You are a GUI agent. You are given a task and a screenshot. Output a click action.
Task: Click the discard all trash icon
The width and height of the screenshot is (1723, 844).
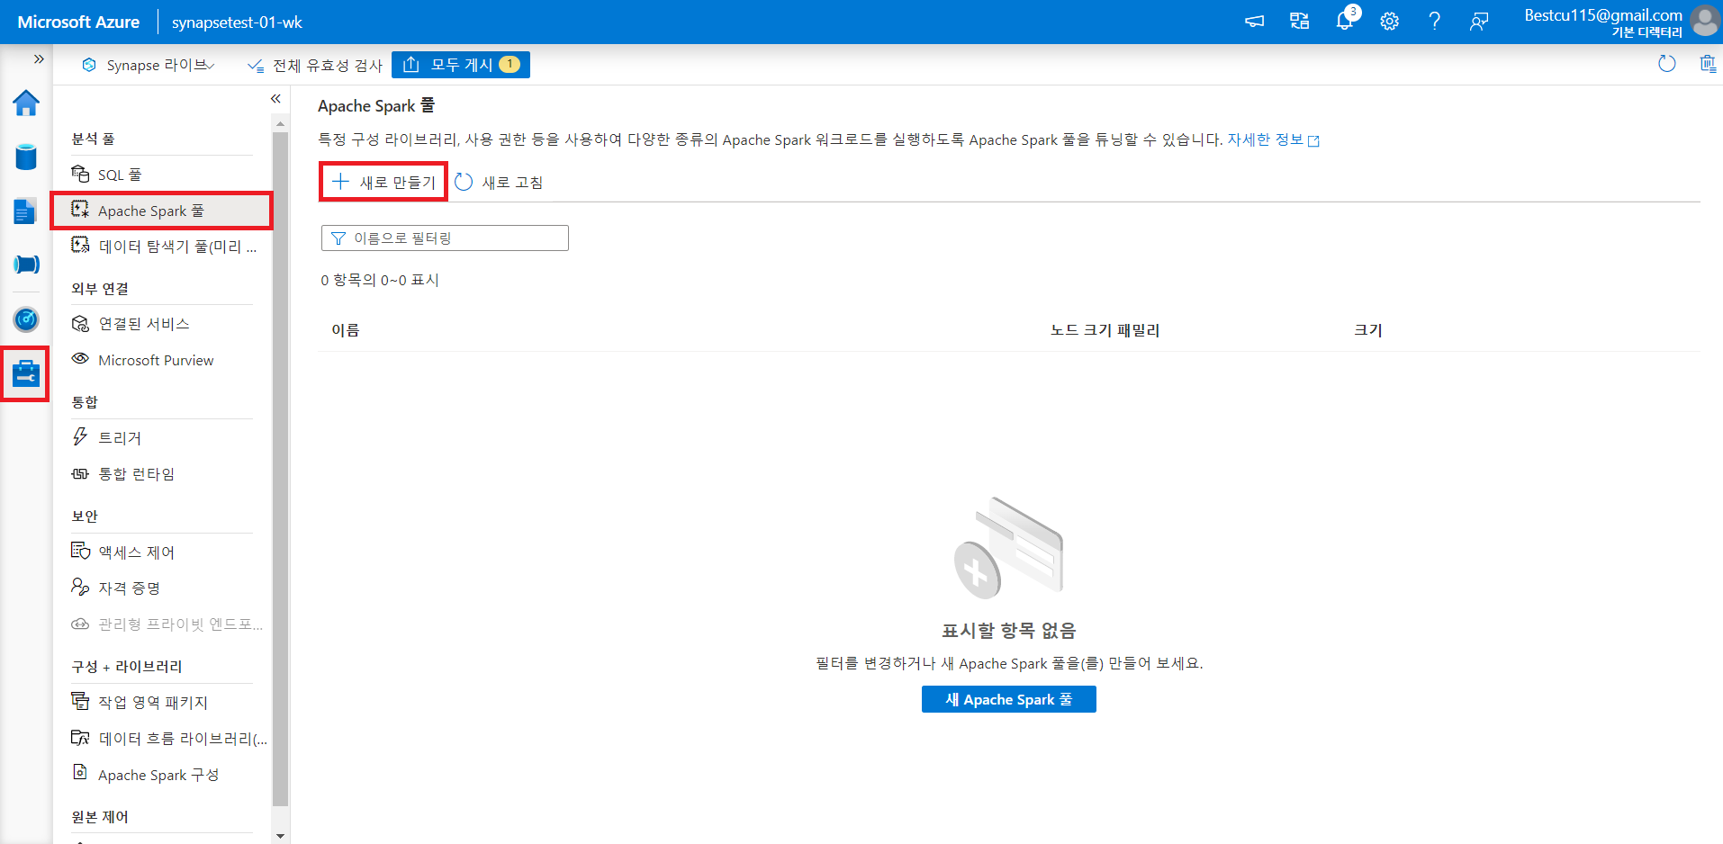pyautogui.click(x=1707, y=64)
